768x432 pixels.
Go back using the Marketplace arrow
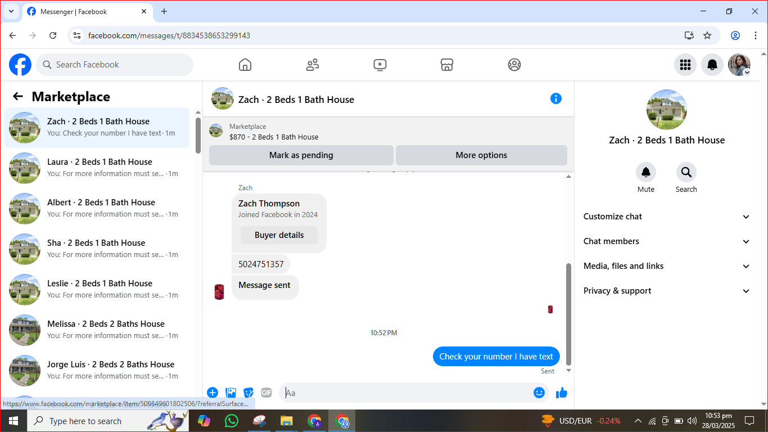pos(18,97)
